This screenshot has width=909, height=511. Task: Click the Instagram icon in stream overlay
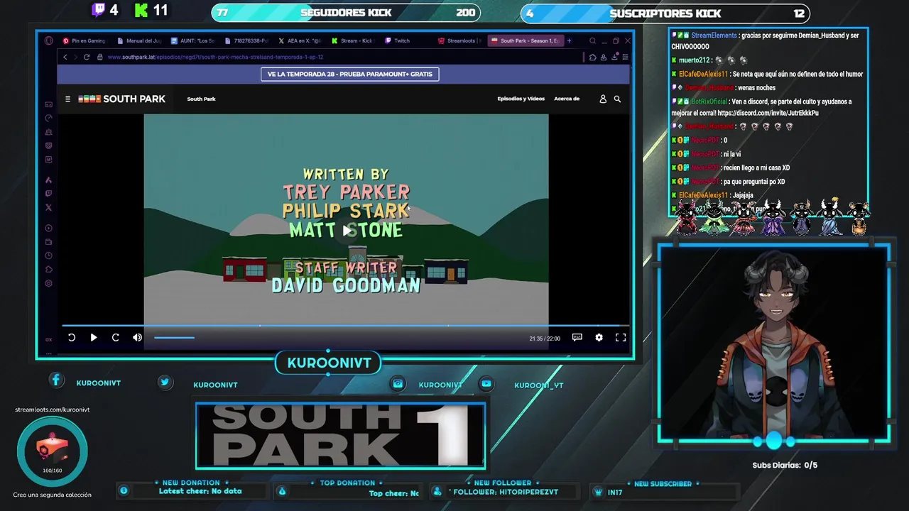pos(398,383)
